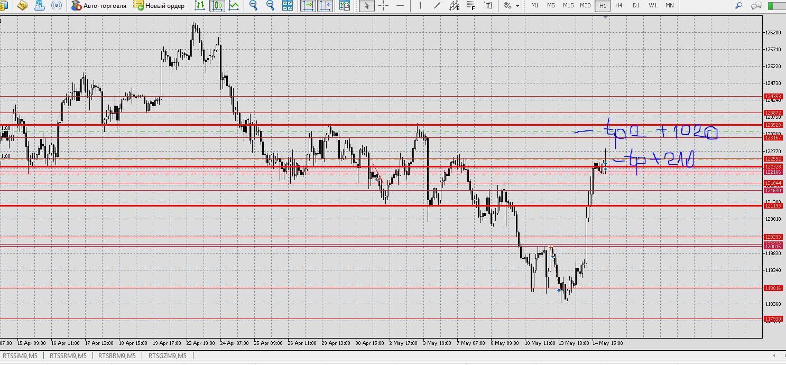Click the 22 Apr 19:00 time label
Viewport: 786px width, 365px height.
click(200, 343)
